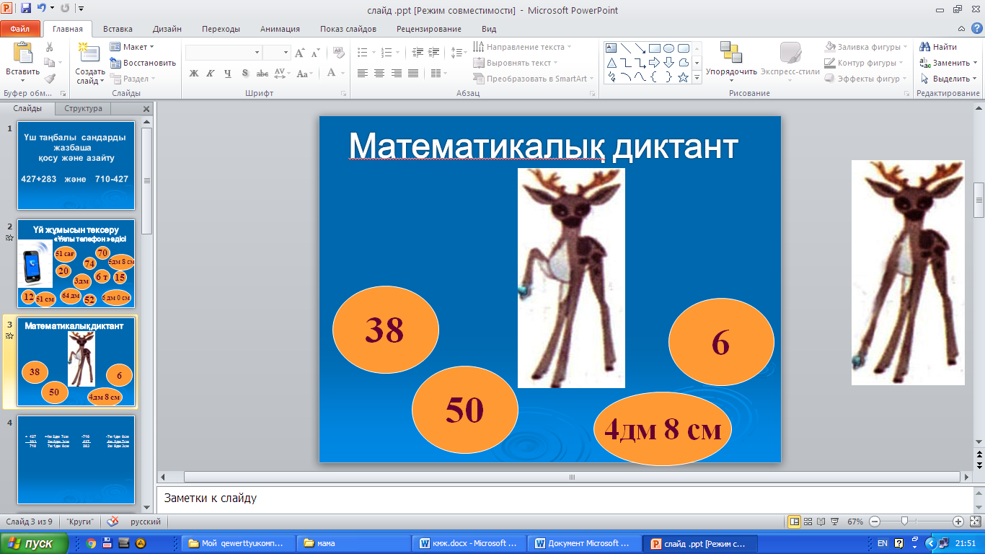
Task: Expand the font name combo box
Action: click(257, 53)
